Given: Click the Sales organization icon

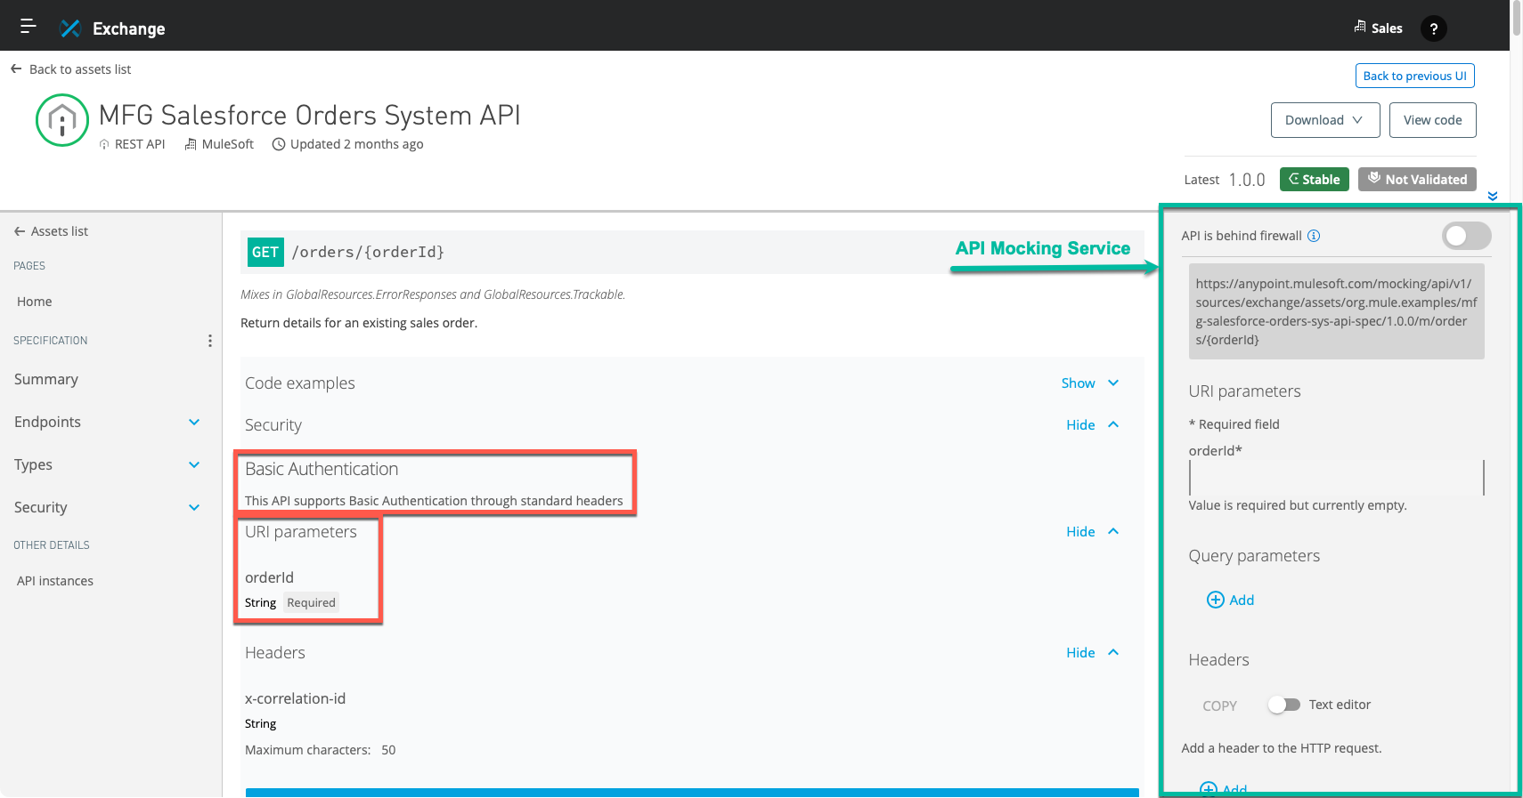Looking at the screenshot, I should (1360, 27).
